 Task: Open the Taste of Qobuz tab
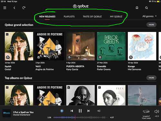click(x=92, y=16)
